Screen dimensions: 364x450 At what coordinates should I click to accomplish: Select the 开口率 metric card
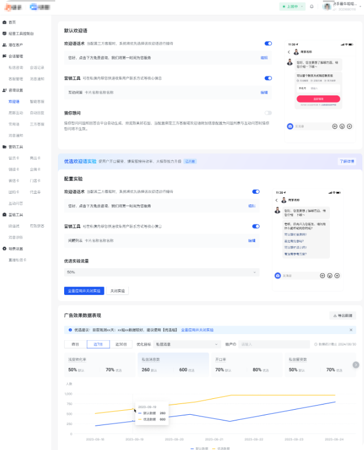(246, 365)
